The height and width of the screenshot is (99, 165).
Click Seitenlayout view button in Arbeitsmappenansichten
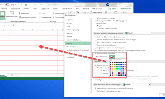point(24,13)
